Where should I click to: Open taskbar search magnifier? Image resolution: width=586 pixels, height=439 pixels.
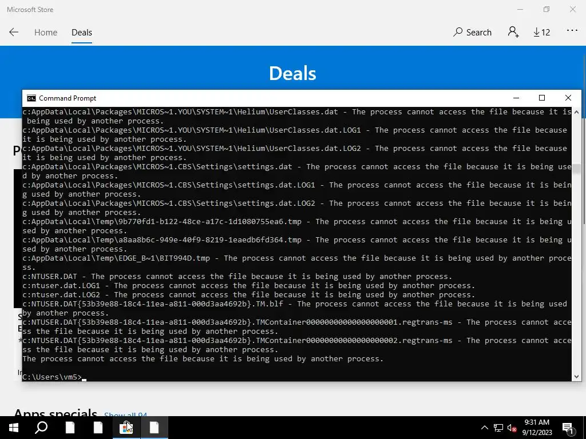[x=41, y=428]
